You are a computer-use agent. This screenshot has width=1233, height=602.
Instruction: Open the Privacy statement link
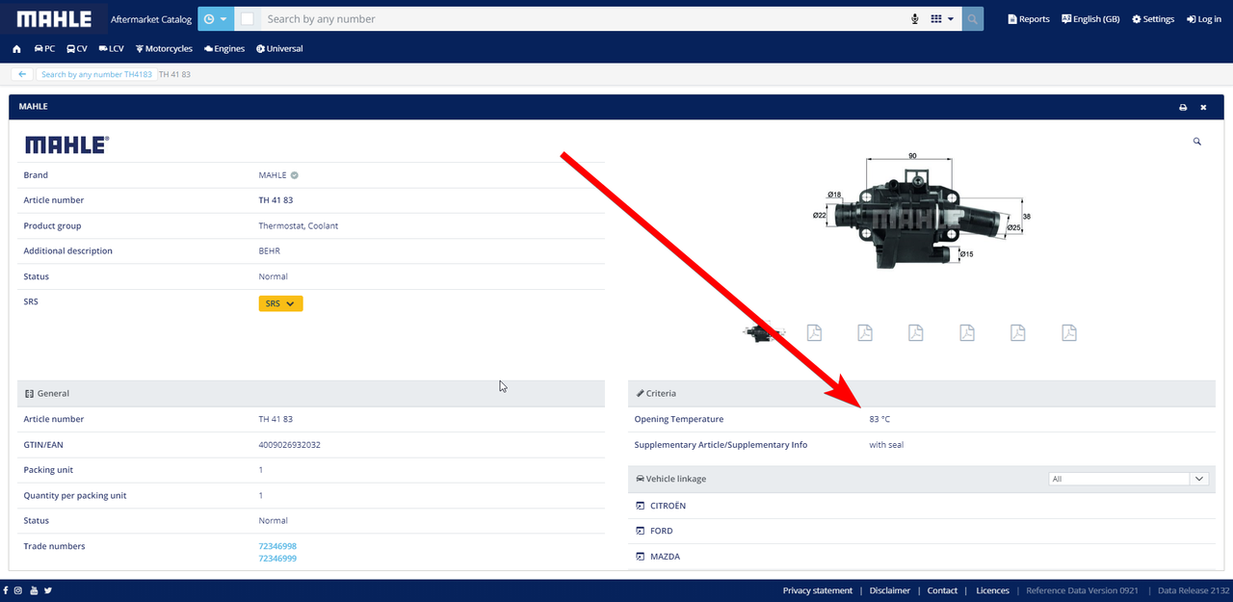(817, 590)
